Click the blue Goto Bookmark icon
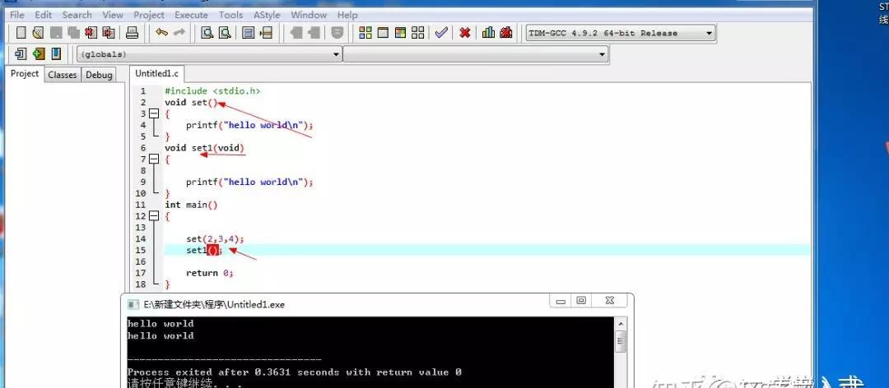This screenshot has height=388, width=889. pos(56,53)
